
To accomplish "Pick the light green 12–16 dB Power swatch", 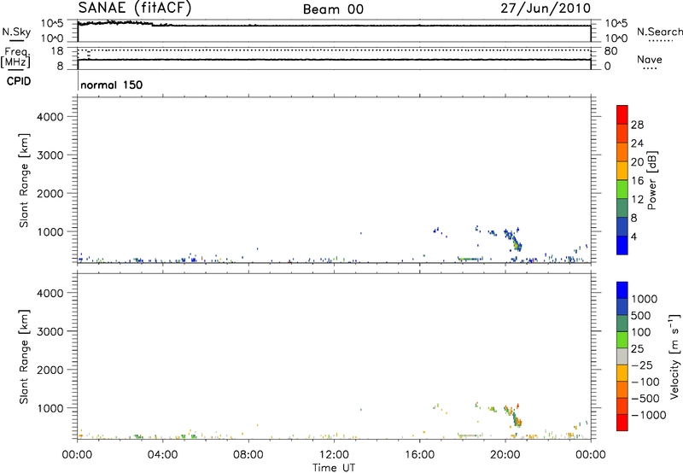I will 622,190.
